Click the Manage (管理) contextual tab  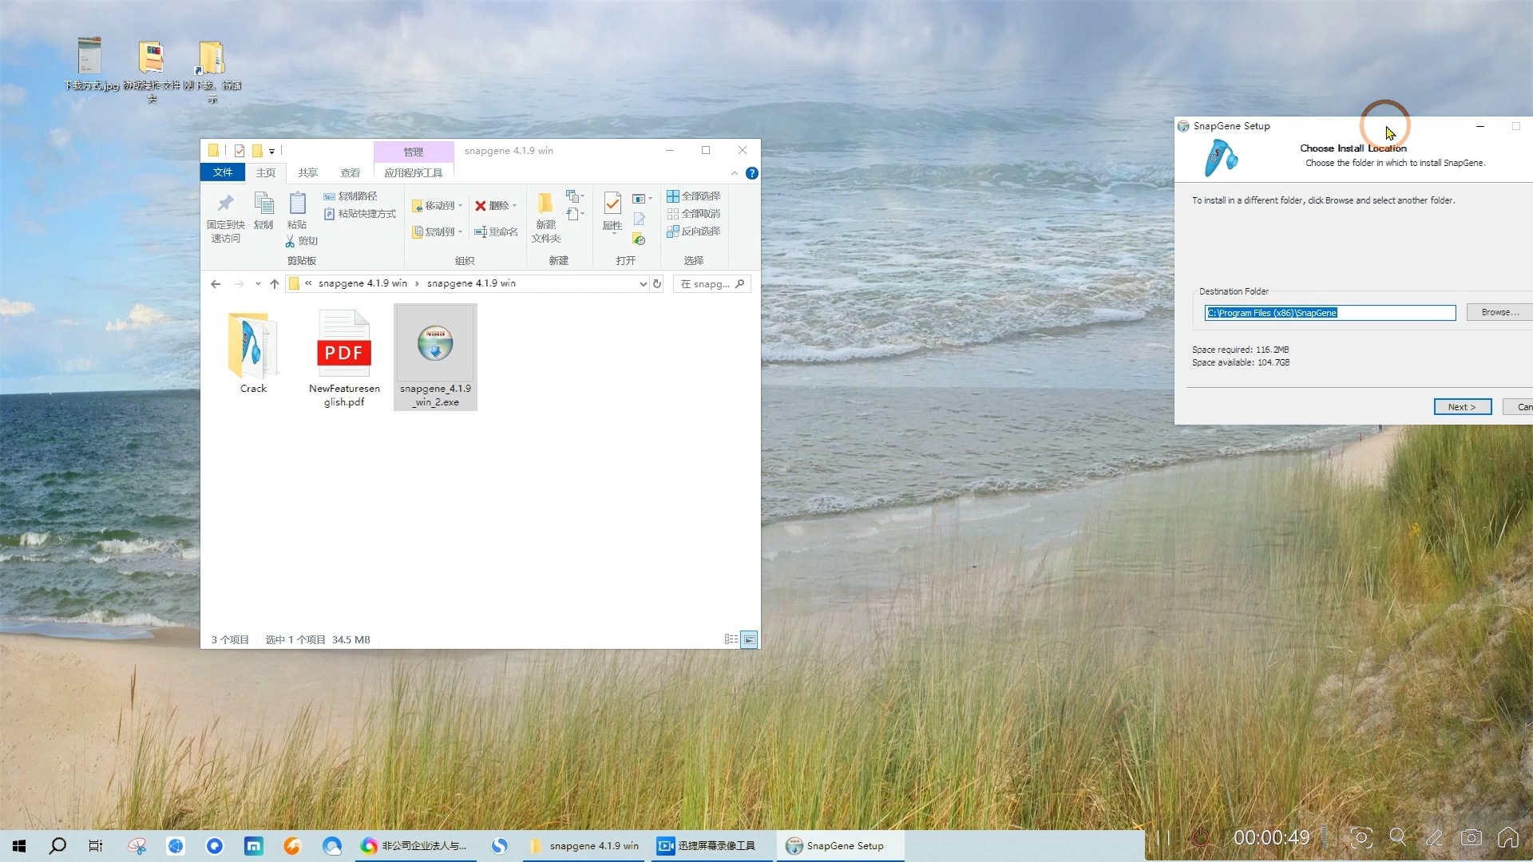tap(413, 152)
